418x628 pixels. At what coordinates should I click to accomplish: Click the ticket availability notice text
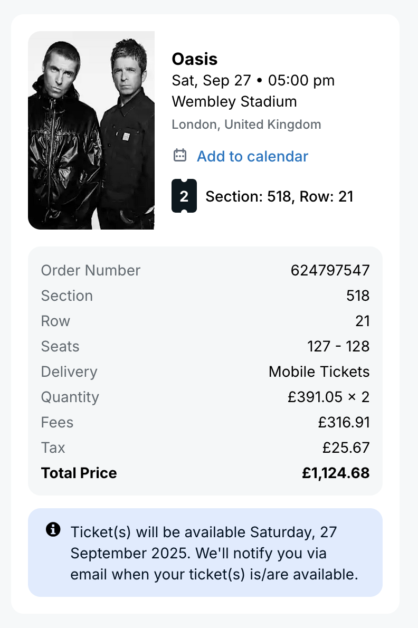click(214, 553)
